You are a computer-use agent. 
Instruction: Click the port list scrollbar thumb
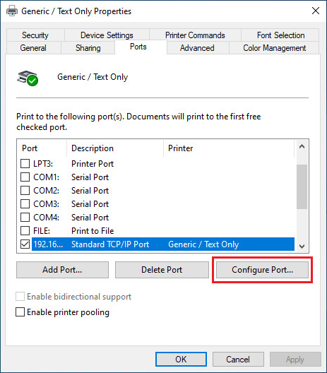302,186
